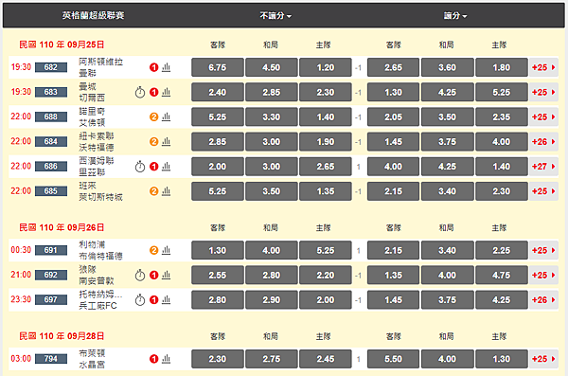Click the 英格蘭超級聯賽 league title
568x376 pixels.
click(x=93, y=15)
